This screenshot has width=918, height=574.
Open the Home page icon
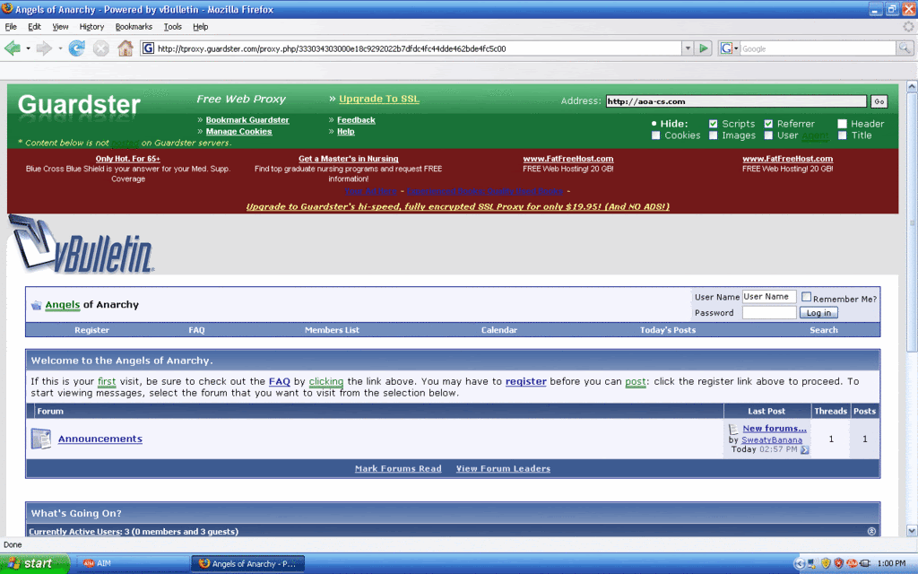tap(126, 48)
